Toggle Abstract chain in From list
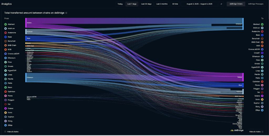The height and width of the screenshot is (136, 269). pyautogui.click(x=9, y=24)
